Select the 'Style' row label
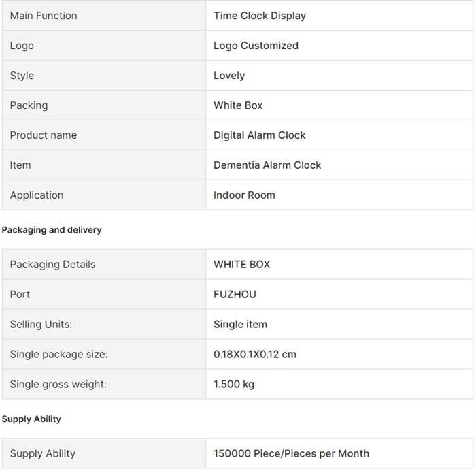The height and width of the screenshot is (471, 476). [x=22, y=76]
